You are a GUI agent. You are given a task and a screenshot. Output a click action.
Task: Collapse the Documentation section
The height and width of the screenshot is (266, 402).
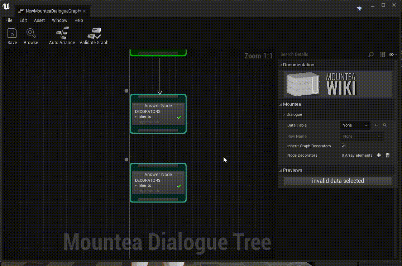(281, 65)
